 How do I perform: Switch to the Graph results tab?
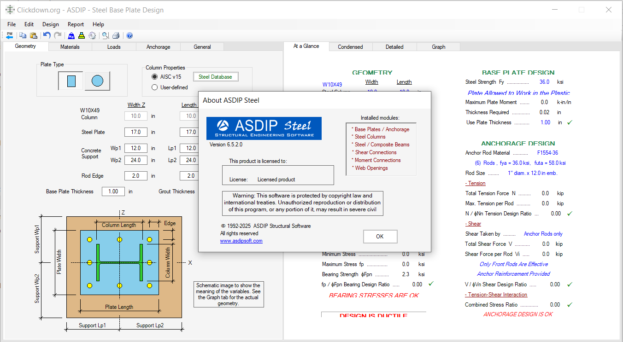(438, 46)
